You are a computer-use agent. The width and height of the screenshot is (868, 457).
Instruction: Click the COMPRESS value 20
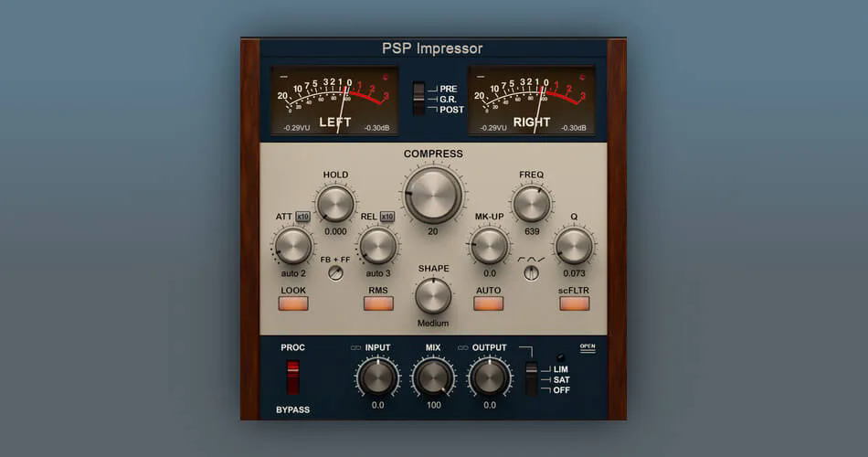point(433,231)
